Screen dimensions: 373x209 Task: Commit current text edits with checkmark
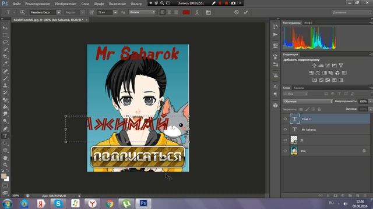[246, 12]
